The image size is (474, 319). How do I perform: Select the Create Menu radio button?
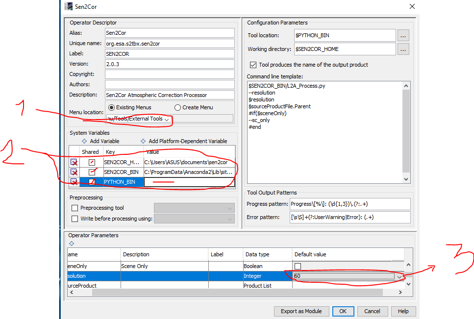(x=178, y=107)
